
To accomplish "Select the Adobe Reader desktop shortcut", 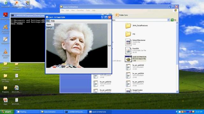I will coord(5,17).
